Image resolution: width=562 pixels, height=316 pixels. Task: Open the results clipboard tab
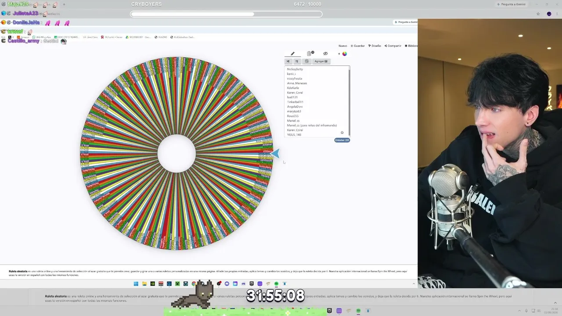click(310, 54)
